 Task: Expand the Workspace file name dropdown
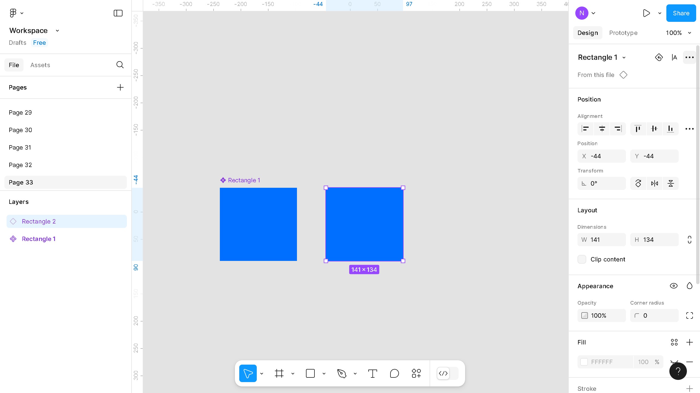[x=57, y=31]
